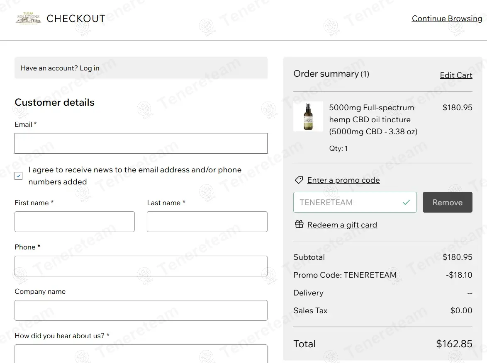The height and width of the screenshot is (363, 487).
Task: Collapse the Enter a promo code section
Action: pos(343,180)
